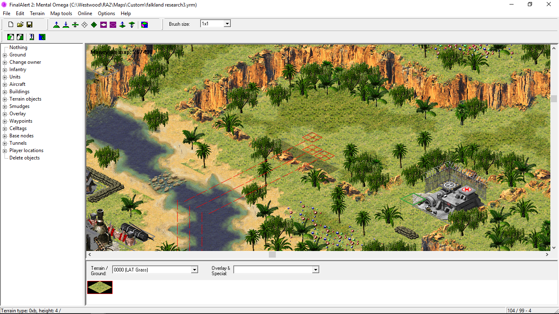Open the Map tools menu

tap(61, 13)
